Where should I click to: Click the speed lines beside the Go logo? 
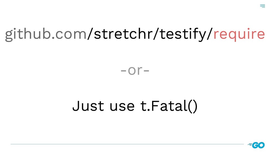250,144
